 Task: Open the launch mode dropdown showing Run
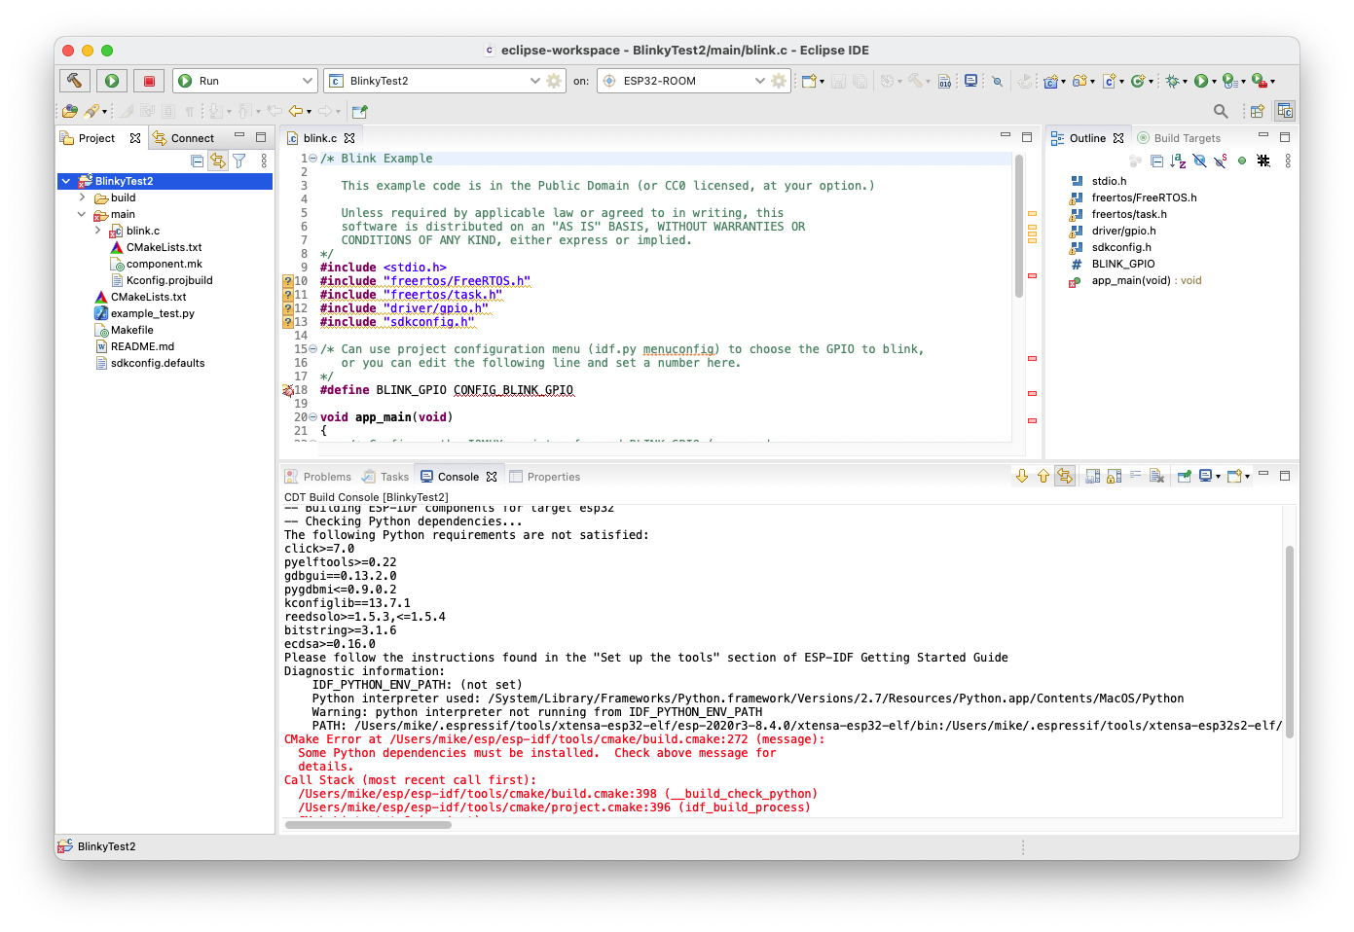[x=245, y=81]
